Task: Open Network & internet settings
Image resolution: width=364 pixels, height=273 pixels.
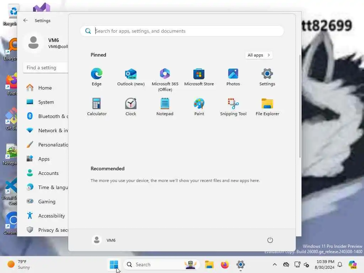Action: tap(45, 130)
